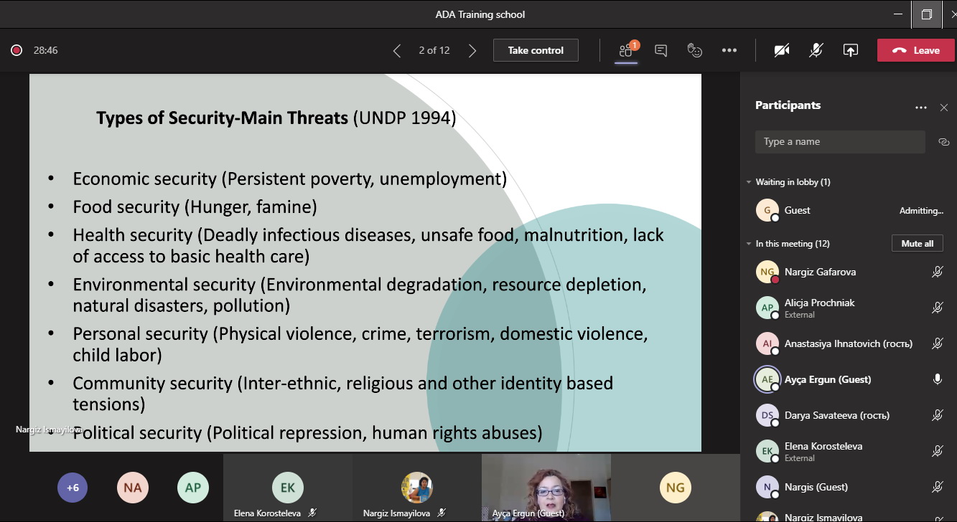
Task: Open Participants panel more options
Action: click(921, 108)
